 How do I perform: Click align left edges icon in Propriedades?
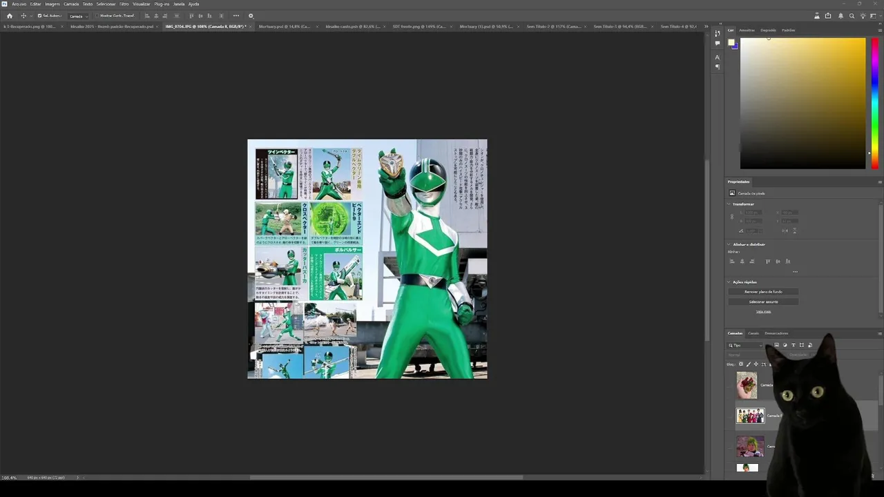click(x=733, y=262)
